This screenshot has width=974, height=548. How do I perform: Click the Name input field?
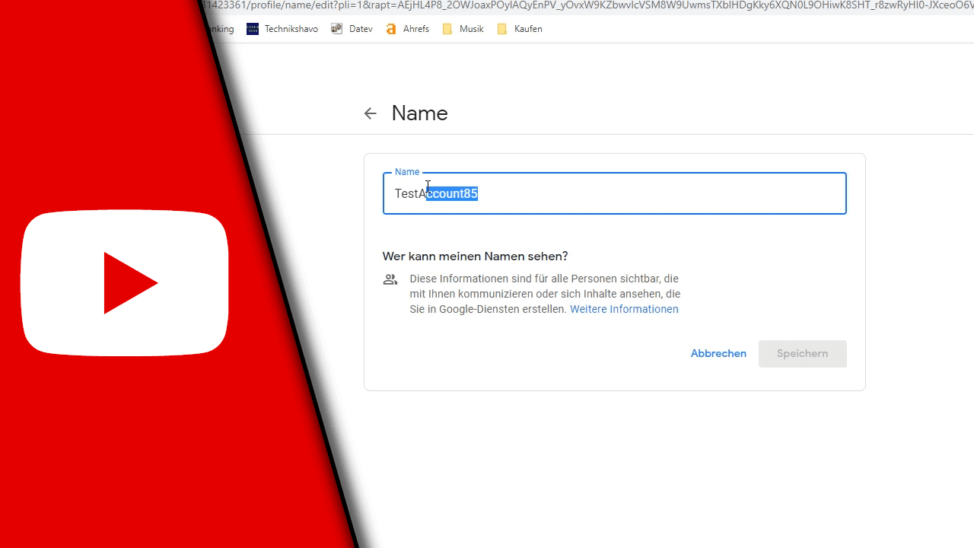point(614,193)
